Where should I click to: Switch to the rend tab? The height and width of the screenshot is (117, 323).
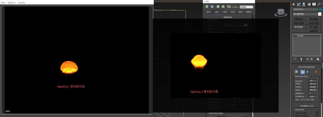pyautogui.click(x=233, y=12)
